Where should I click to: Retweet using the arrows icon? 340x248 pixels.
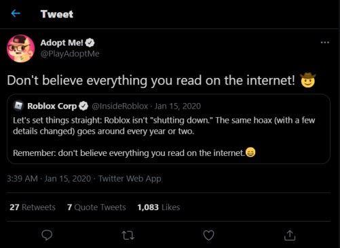(128, 235)
